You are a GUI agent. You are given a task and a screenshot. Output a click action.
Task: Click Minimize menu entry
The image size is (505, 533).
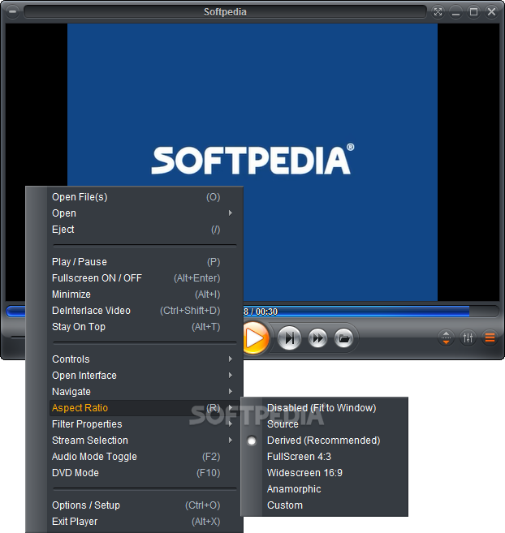pos(145,294)
